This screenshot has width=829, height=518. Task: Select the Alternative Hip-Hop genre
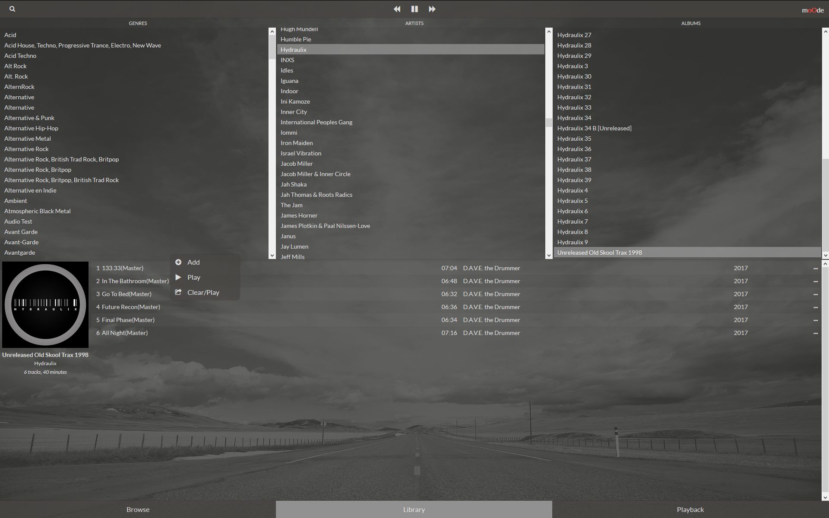31,128
